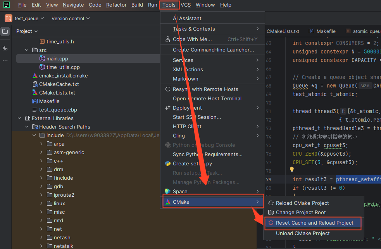Open the Tasks & Contexts submenu

tap(213, 29)
